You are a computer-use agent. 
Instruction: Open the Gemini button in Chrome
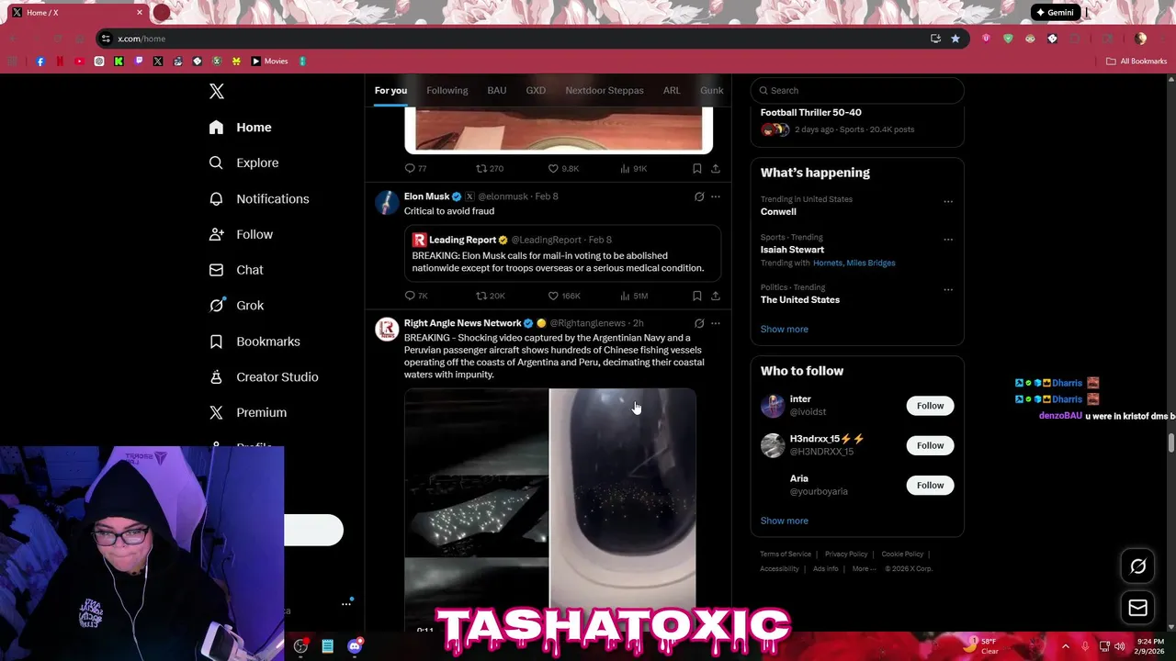[x=1055, y=13]
